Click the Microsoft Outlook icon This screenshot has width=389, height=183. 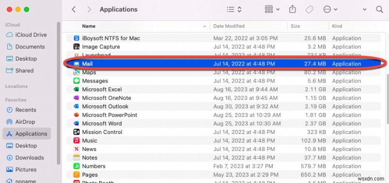coord(76,106)
